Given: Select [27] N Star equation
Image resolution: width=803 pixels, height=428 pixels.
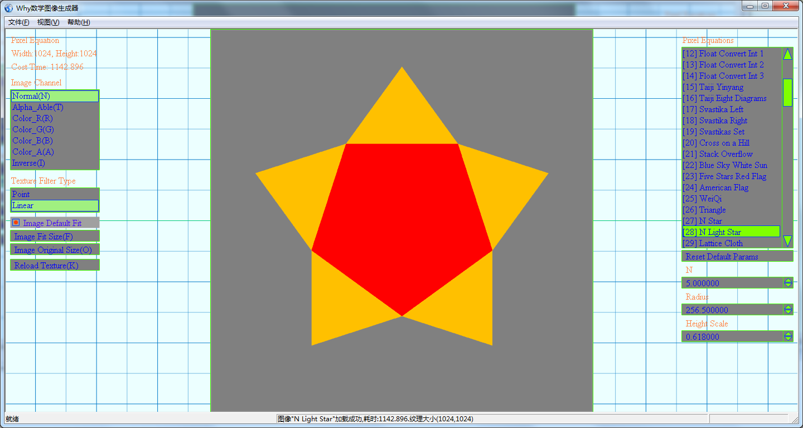Looking at the screenshot, I should click(731, 221).
